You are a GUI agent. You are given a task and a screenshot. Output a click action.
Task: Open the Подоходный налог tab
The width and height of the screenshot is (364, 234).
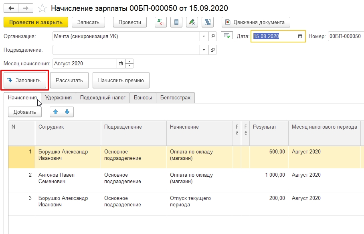click(103, 97)
